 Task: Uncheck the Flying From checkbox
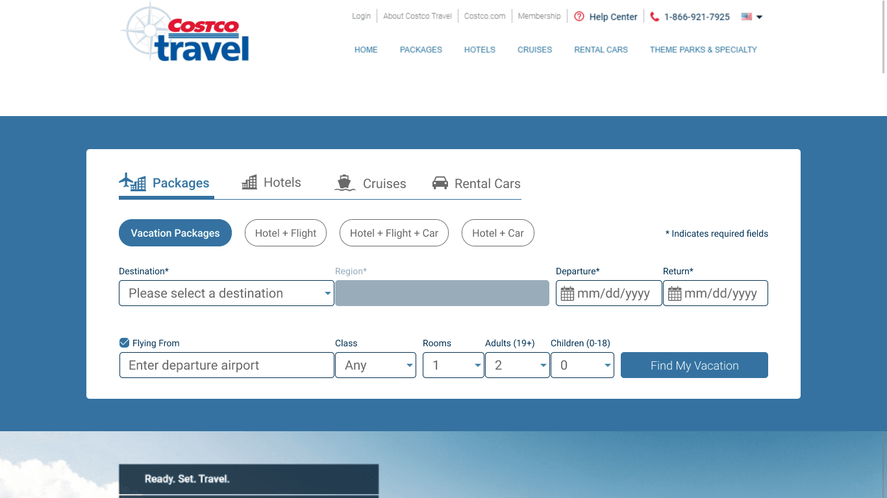click(125, 343)
